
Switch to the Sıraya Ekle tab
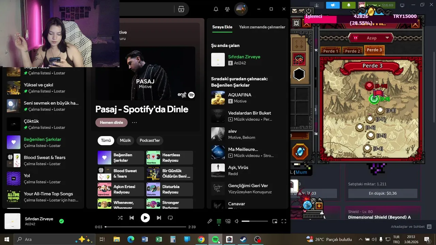coord(222,27)
